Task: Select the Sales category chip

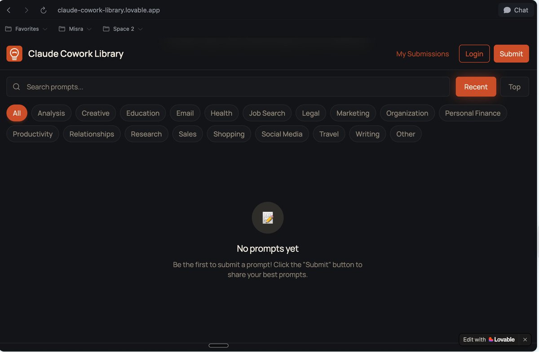Action: (188, 134)
